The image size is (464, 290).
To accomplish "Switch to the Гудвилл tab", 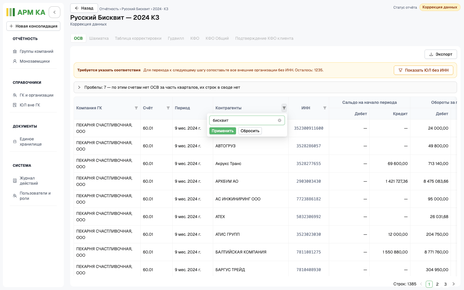I will point(176,38).
